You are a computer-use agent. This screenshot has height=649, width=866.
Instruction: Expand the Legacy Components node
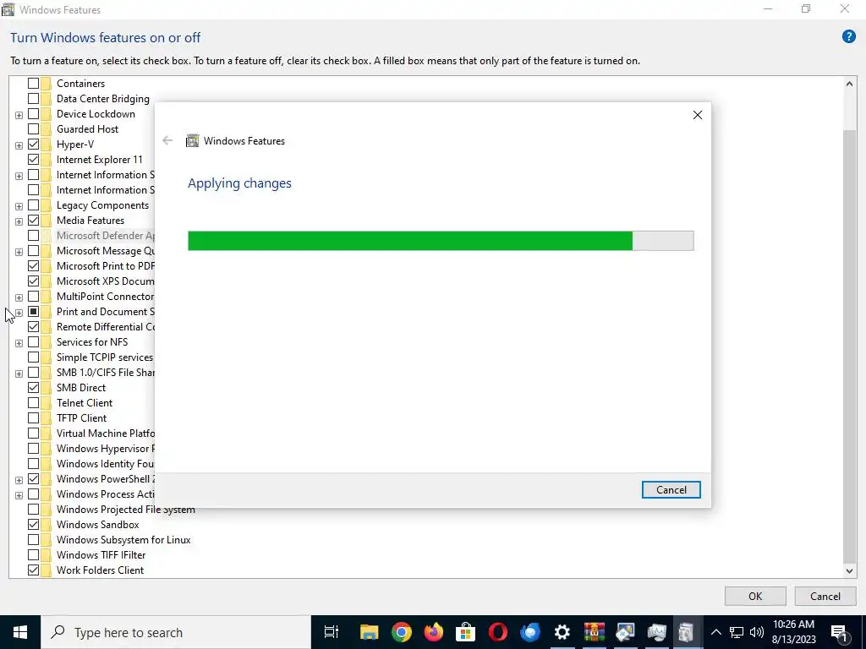coord(19,206)
